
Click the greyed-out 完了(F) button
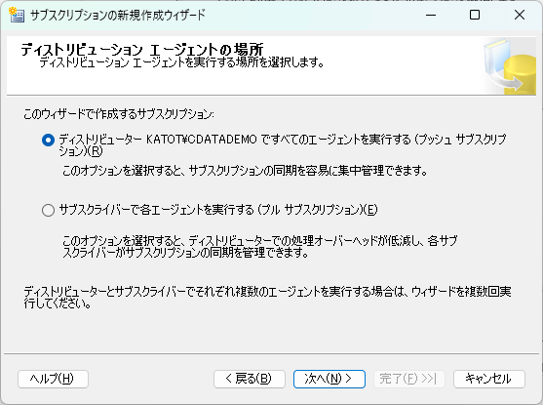409,379
